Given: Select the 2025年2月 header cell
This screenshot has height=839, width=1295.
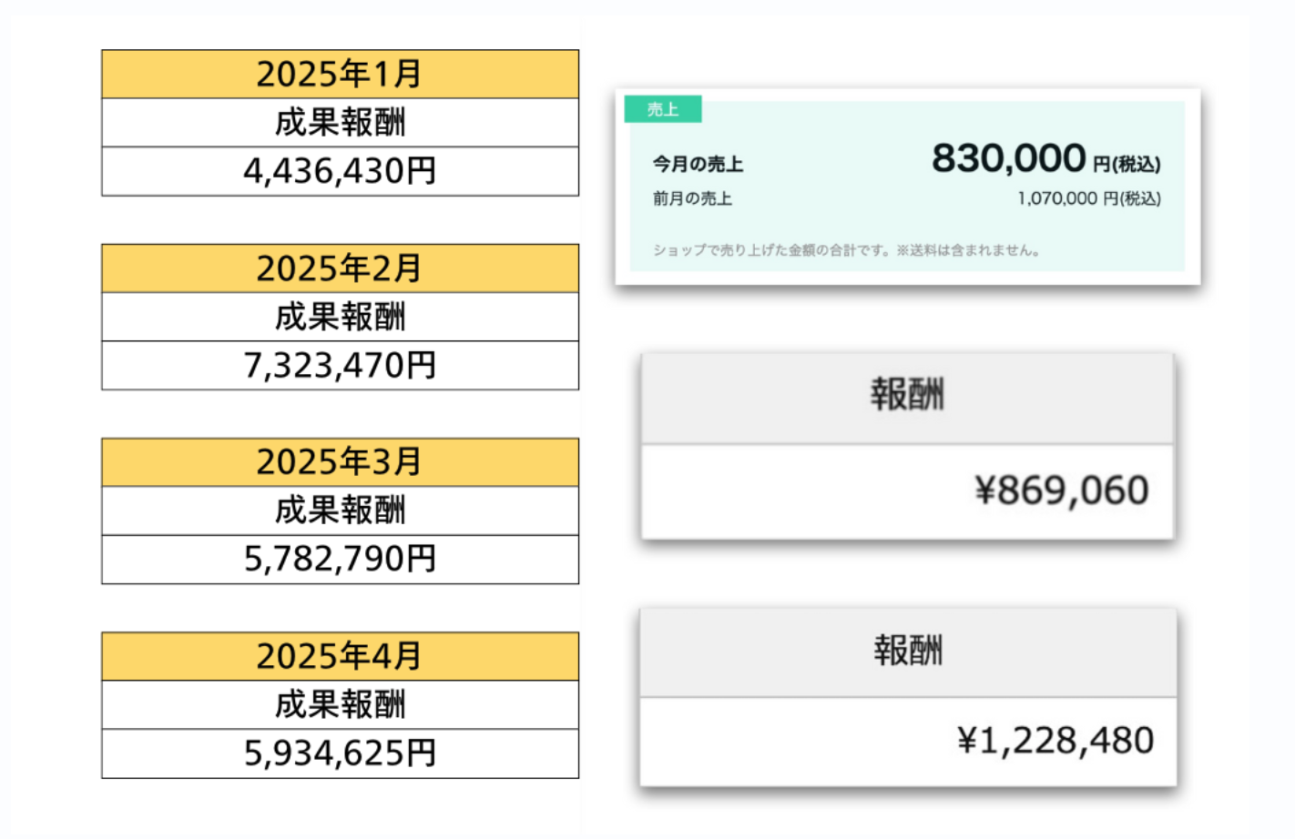Looking at the screenshot, I should pyautogui.click(x=340, y=268).
